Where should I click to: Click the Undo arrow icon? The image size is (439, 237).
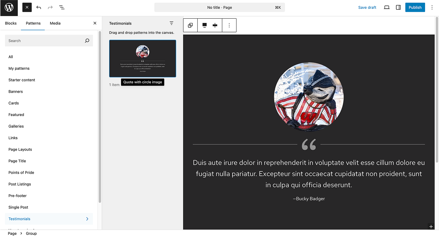click(x=38, y=7)
